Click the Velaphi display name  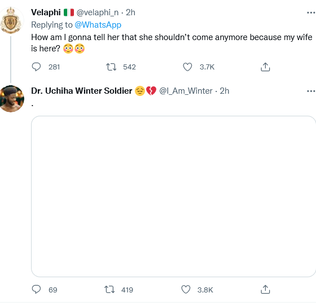(46, 12)
